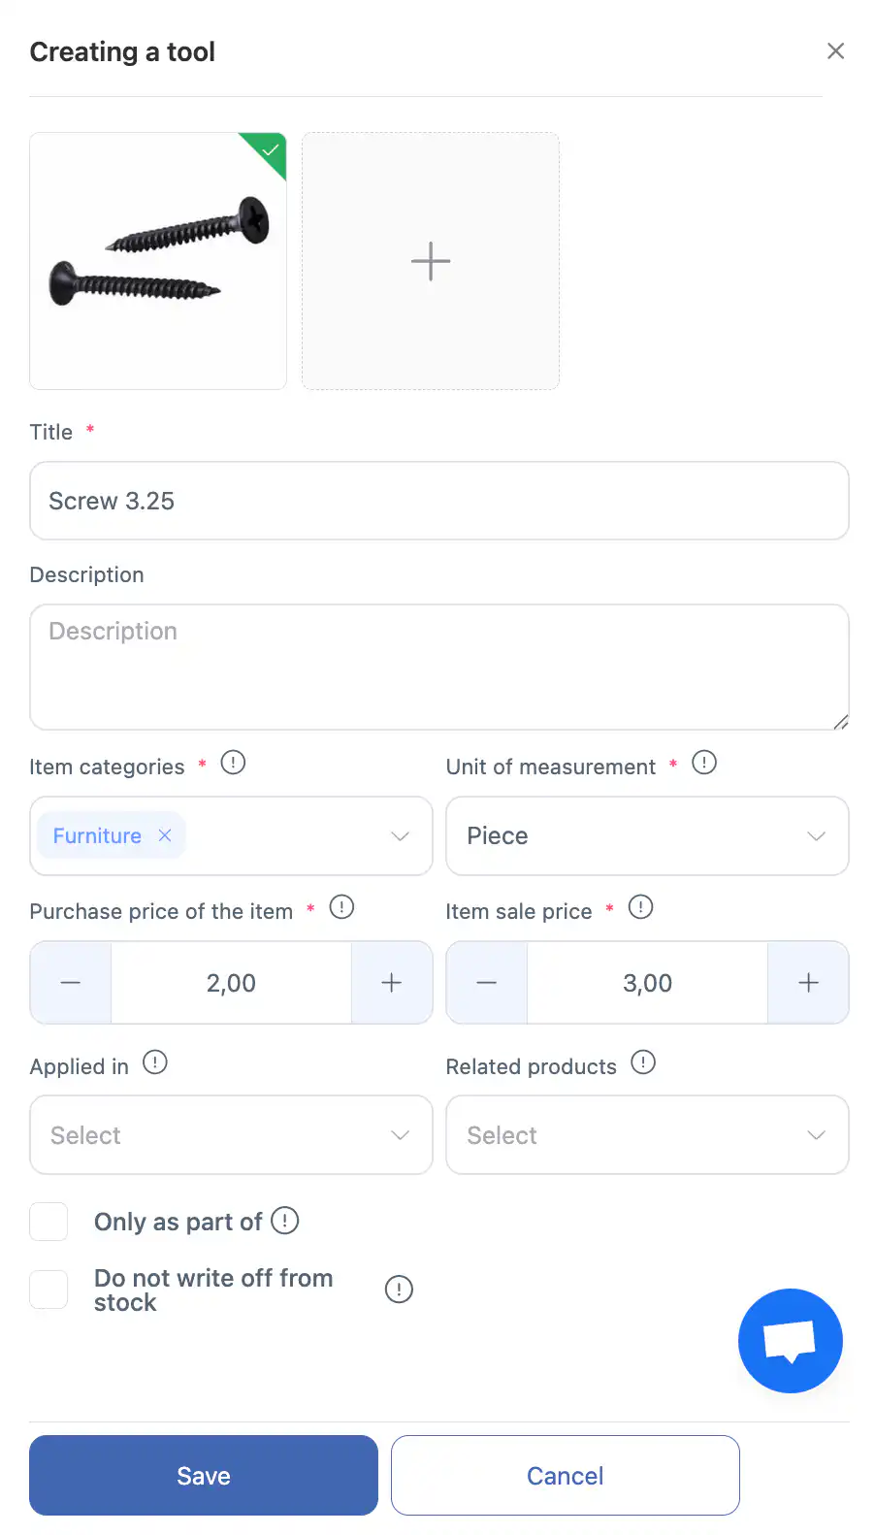Click info icon for Do not write off from stock
The height and width of the screenshot is (1535, 875).
coord(399,1290)
